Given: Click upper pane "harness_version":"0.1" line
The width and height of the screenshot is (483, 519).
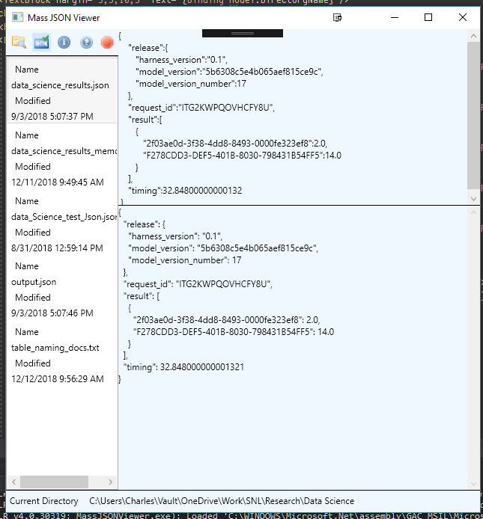Looking at the screenshot, I should click(x=181, y=60).
